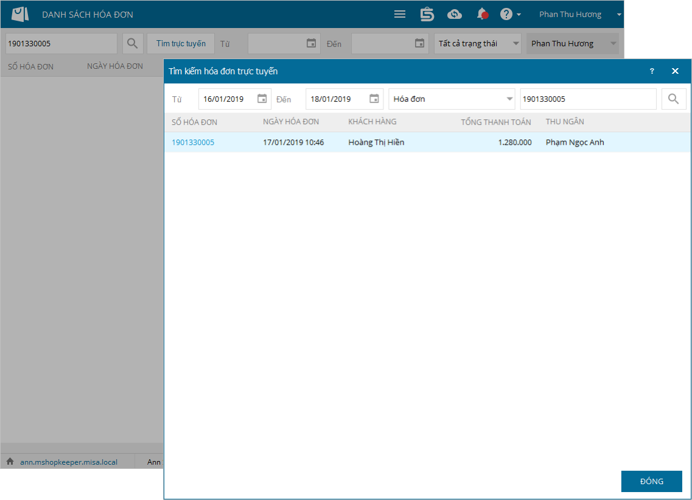Viewport: 692px width, 500px height.
Task: Close the Tìm kiếm hóa đơn trực tuyến dialog
Action: pyautogui.click(x=675, y=71)
